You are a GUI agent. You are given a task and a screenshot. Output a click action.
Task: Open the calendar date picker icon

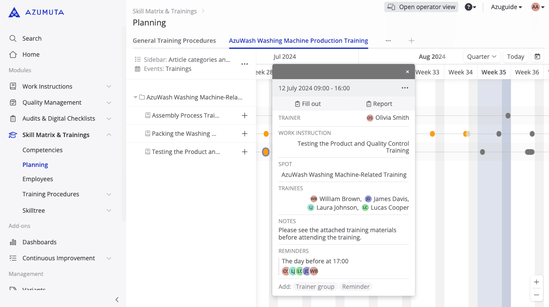[537, 57]
